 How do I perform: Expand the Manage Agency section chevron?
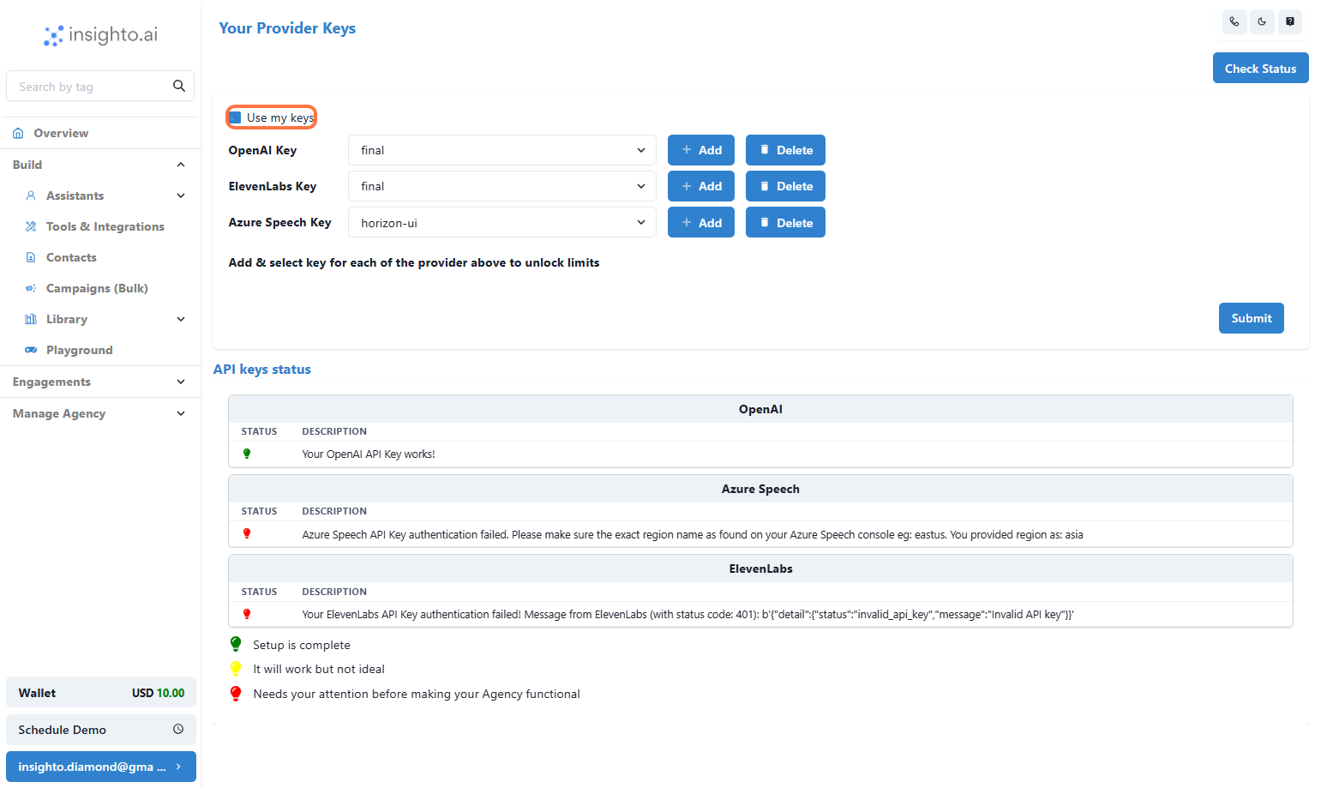(x=181, y=413)
